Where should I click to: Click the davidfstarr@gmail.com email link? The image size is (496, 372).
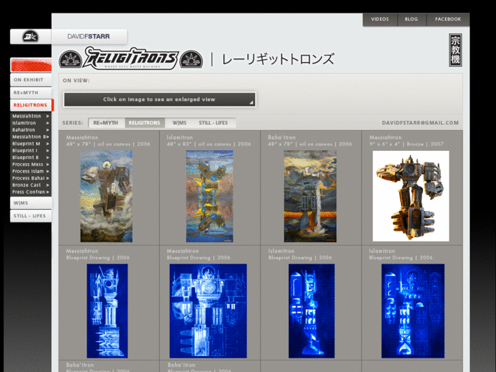[420, 123]
